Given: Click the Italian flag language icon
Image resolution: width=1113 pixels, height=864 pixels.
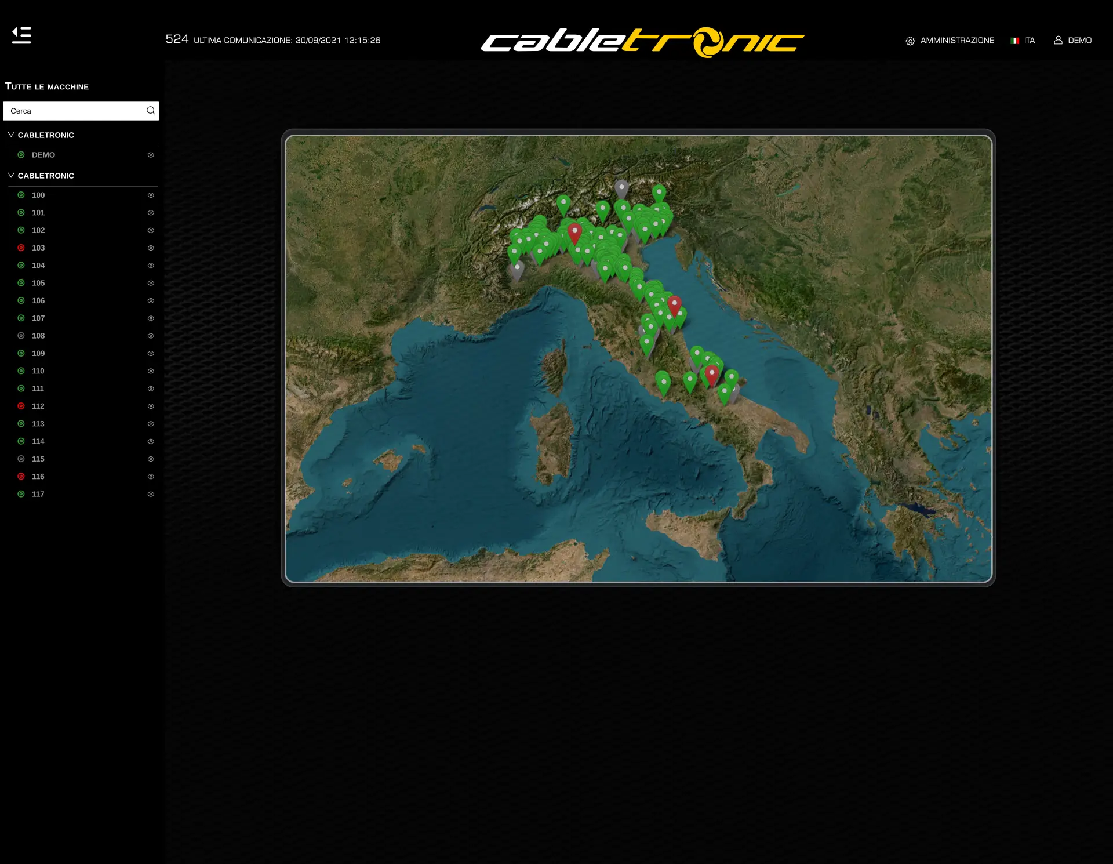Looking at the screenshot, I should [1015, 41].
